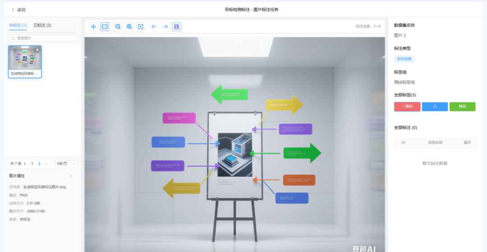The width and height of the screenshot is (487, 252).
Task: Select the rectangle annotation tool
Action: click(105, 27)
